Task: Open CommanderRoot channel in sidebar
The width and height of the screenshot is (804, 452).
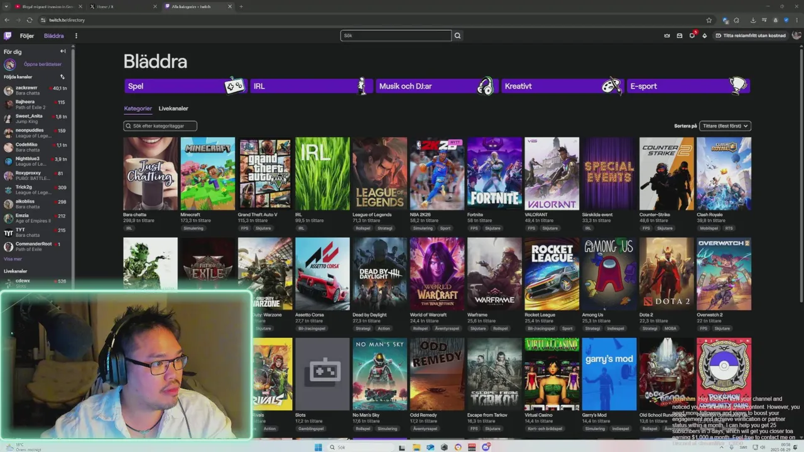Action: pyautogui.click(x=35, y=246)
